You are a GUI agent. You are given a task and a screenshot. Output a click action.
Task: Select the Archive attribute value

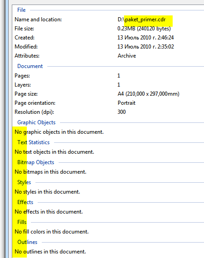click(x=127, y=56)
